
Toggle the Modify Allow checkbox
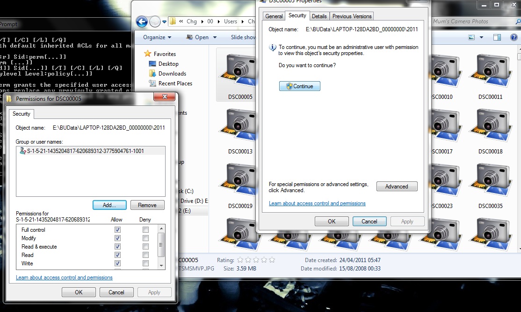(117, 238)
